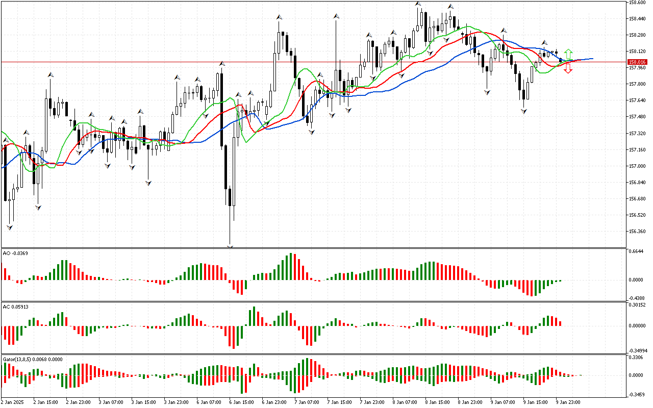Click the 9 Jan 07:00 time label
Screen dimensions: 653x408
click(x=502, y=402)
